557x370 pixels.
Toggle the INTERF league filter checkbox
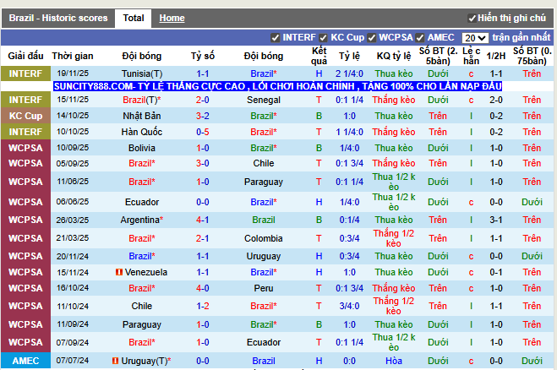(276, 38)
